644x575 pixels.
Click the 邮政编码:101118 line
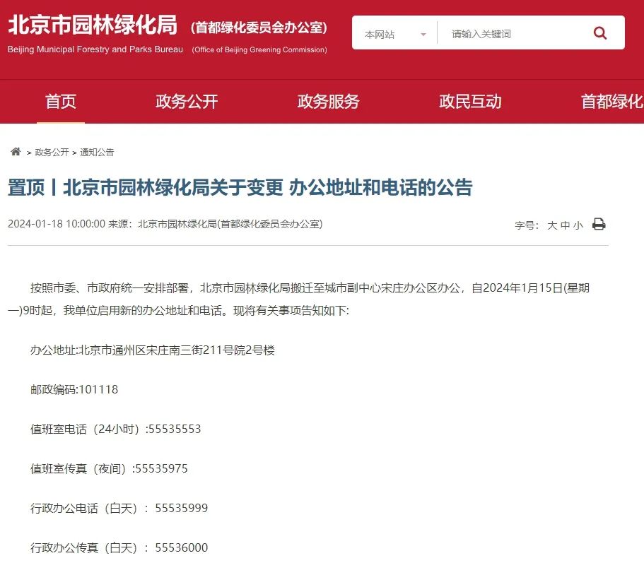point(74,389)
